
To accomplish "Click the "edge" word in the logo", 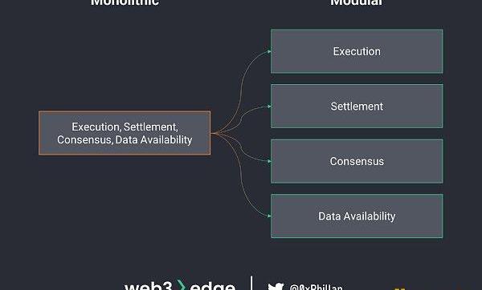I will (x=213, y=286).
